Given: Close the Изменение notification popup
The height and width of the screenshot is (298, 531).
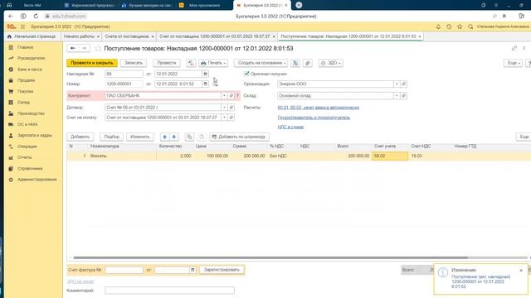Looking at the screenshot, I should [521, 271].
